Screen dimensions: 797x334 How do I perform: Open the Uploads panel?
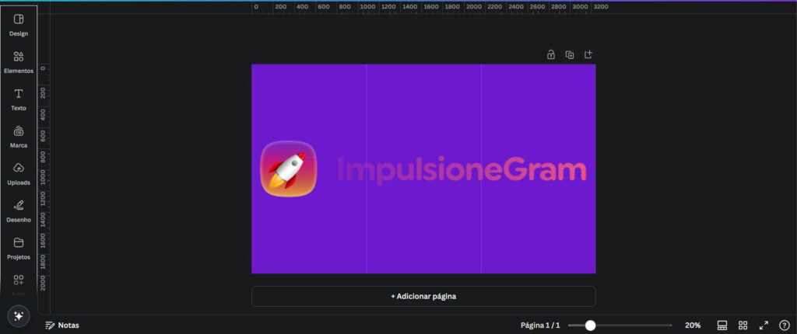(19, 173)
